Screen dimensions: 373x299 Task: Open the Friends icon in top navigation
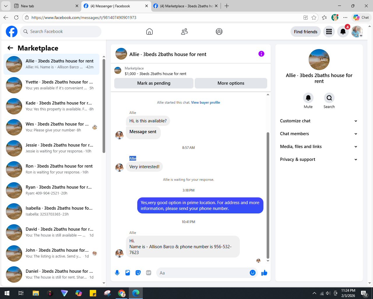click(x=184, y=32)
